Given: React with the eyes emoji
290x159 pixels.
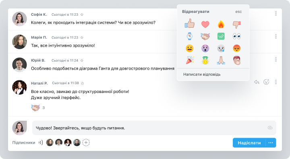Looking at the screenshot, I should (237, 36).
